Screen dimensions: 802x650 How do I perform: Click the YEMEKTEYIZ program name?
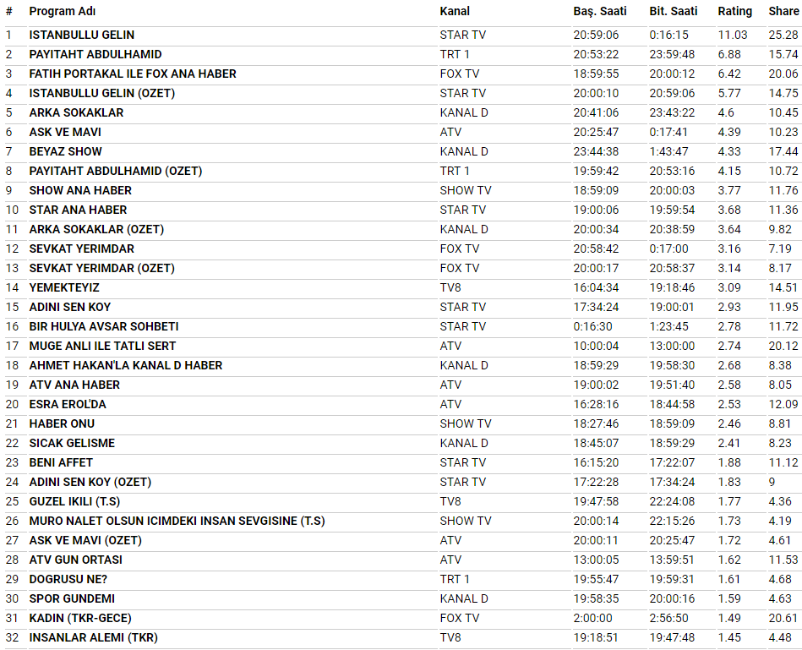(64, 287)
